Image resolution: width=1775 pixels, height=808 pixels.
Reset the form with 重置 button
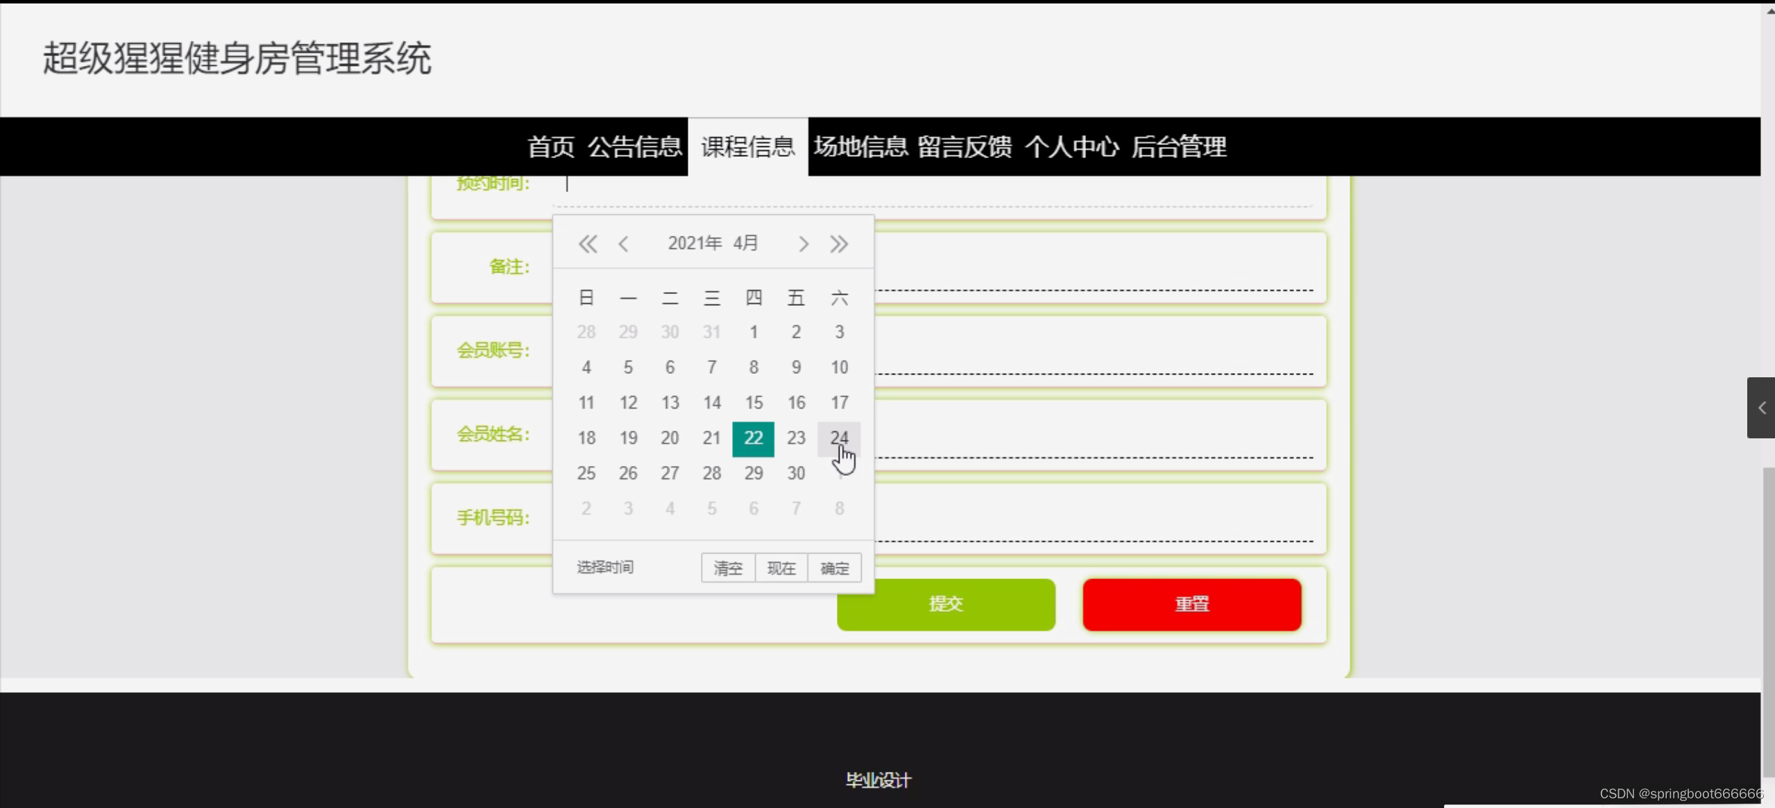click(1191, 604)
